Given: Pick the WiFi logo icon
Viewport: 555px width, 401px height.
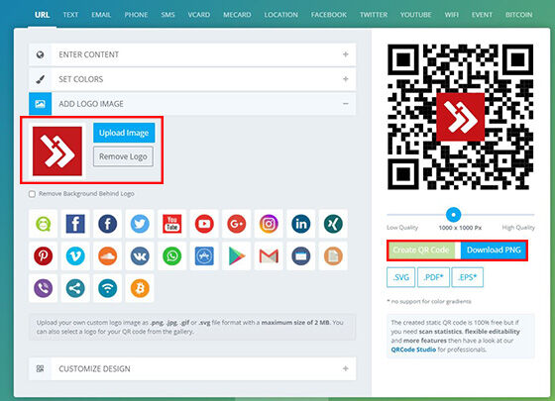Looking at the screenshot, I should point(108,288).
